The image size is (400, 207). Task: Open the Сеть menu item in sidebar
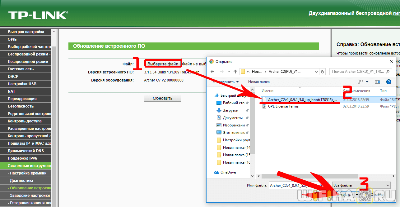click(x=12, y=39)
